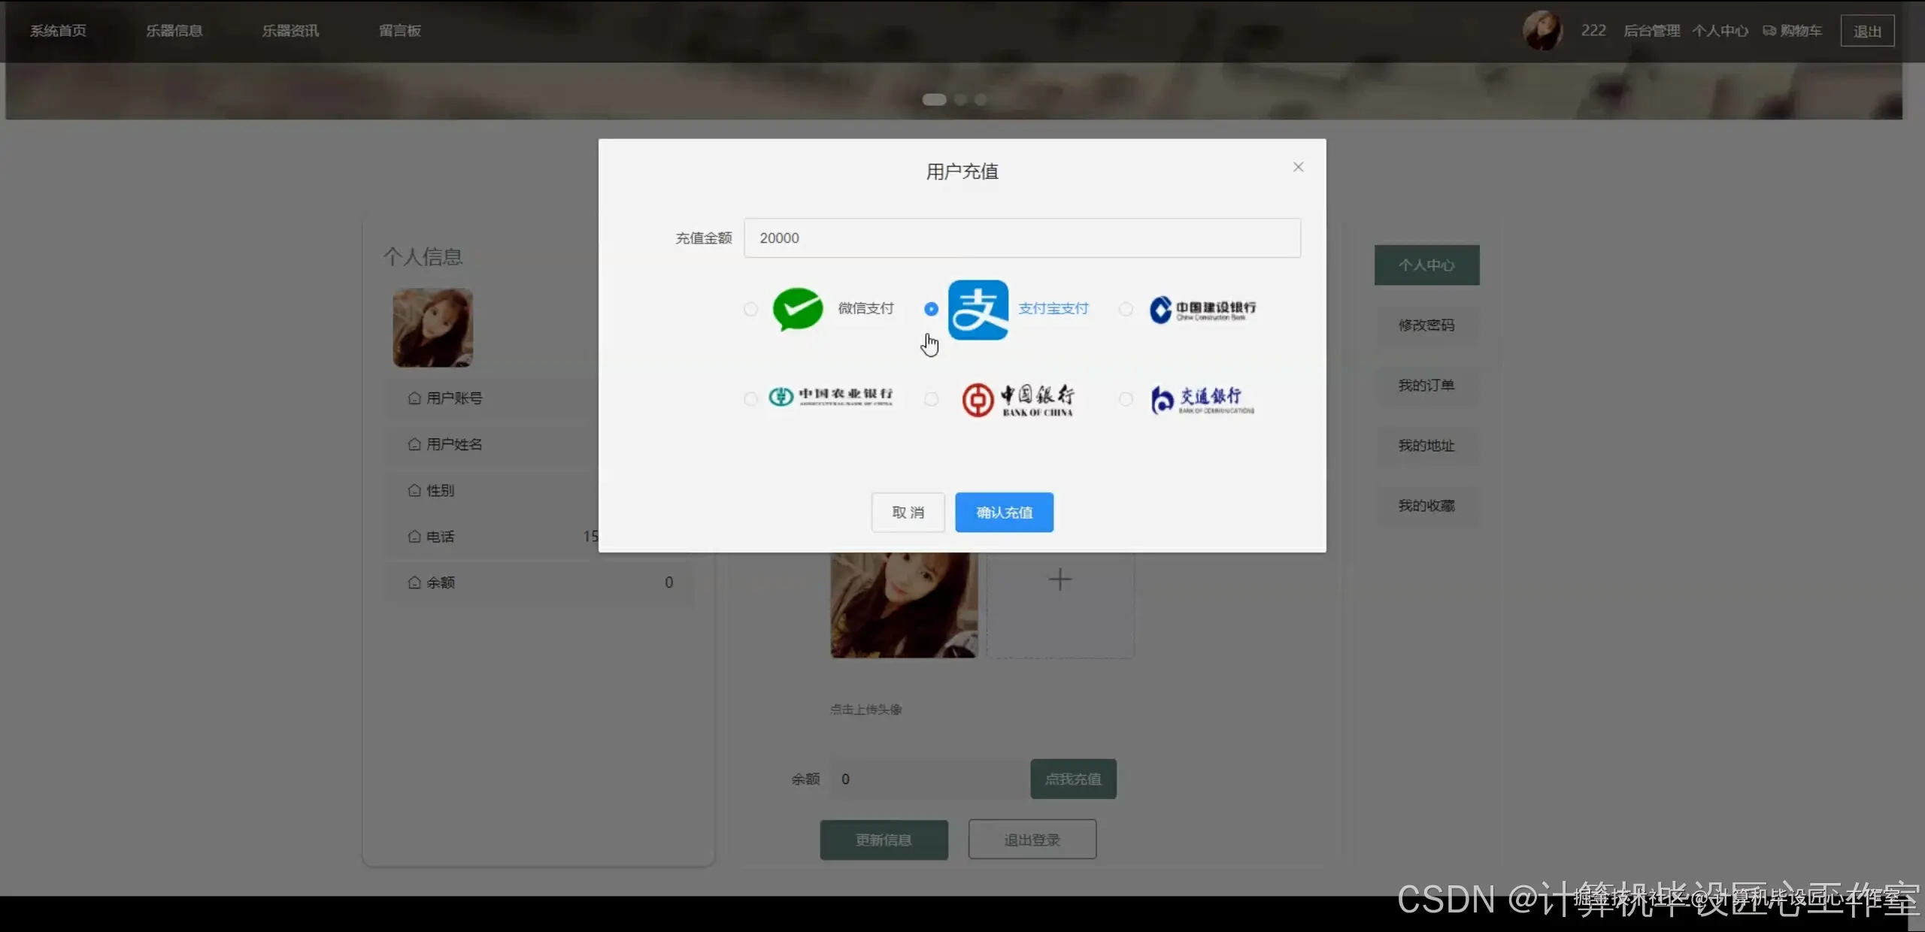Click the 支付宝支付 text label
This screenshot has width=1925, height=932.
pos(1053,309)
